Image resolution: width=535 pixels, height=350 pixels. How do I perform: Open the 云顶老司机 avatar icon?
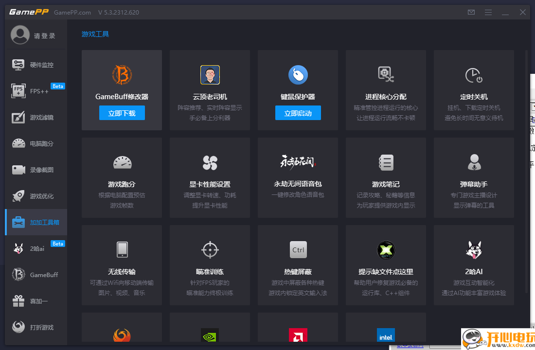[210, 75]
